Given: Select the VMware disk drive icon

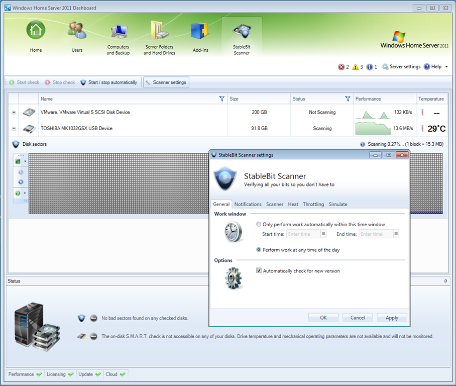Looking at the screenshot, I should point(29,112).
